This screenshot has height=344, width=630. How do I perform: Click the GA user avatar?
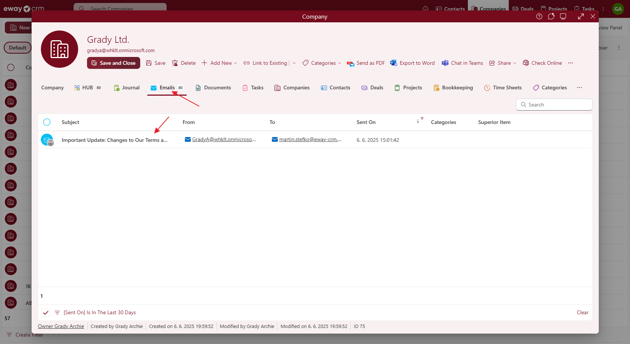618,9
